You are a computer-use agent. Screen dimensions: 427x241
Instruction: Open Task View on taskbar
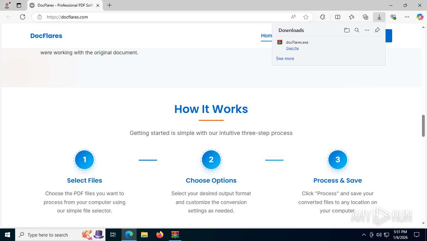tap(113, 235)
